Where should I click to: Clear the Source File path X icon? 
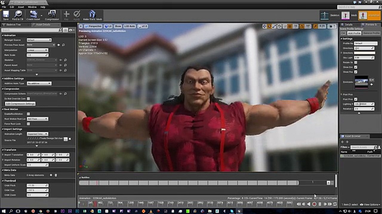click(70, 139)
